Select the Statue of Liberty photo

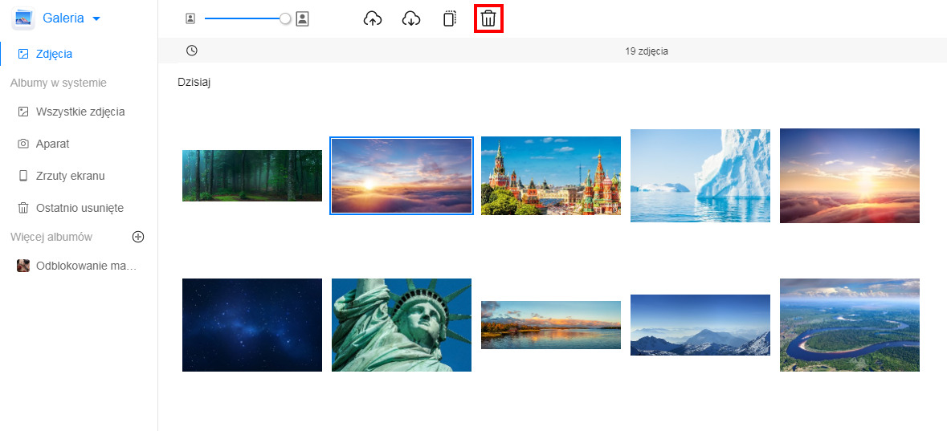[x=402, y=325]
